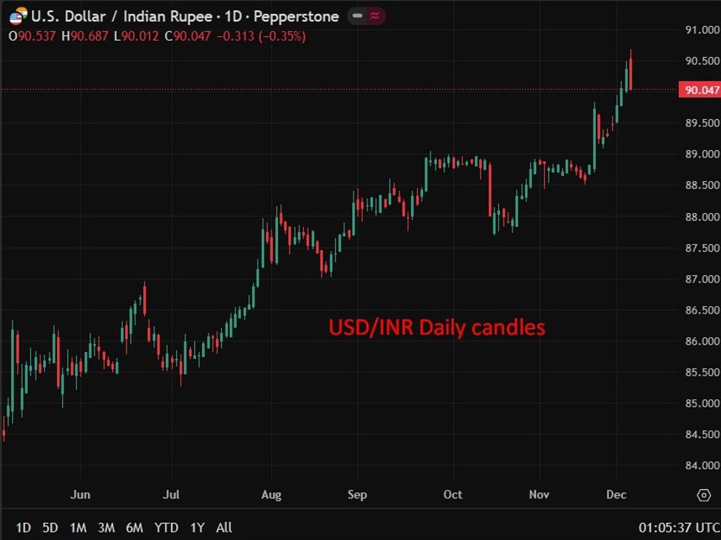Switch chart range to 3M
The height and width of the screenshot is (540, 721).
105,528
